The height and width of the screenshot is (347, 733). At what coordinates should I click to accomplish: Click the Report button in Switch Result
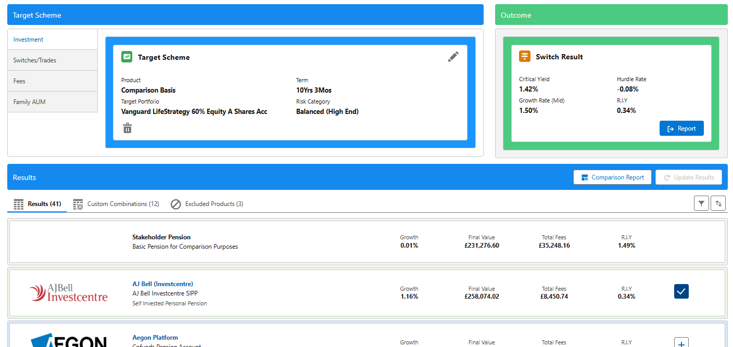[x=681, y=128]
